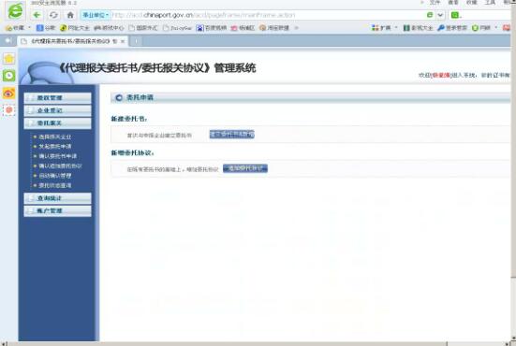Open the 收藏 menu in menu bar
Viewport: 516px width, 346px height.
pos(472,2)
